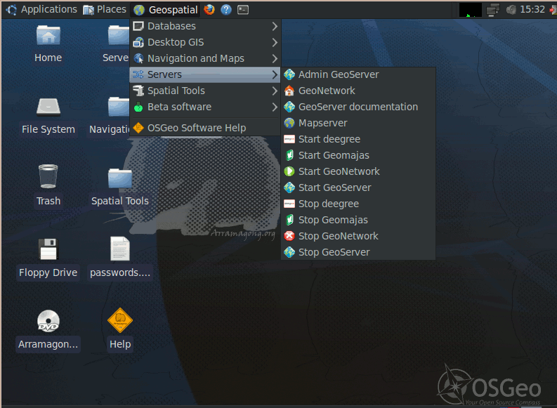557x408 pixels.
Task: Expand Navigation and Maps submenu arrow
Action: tap(275, 58)
